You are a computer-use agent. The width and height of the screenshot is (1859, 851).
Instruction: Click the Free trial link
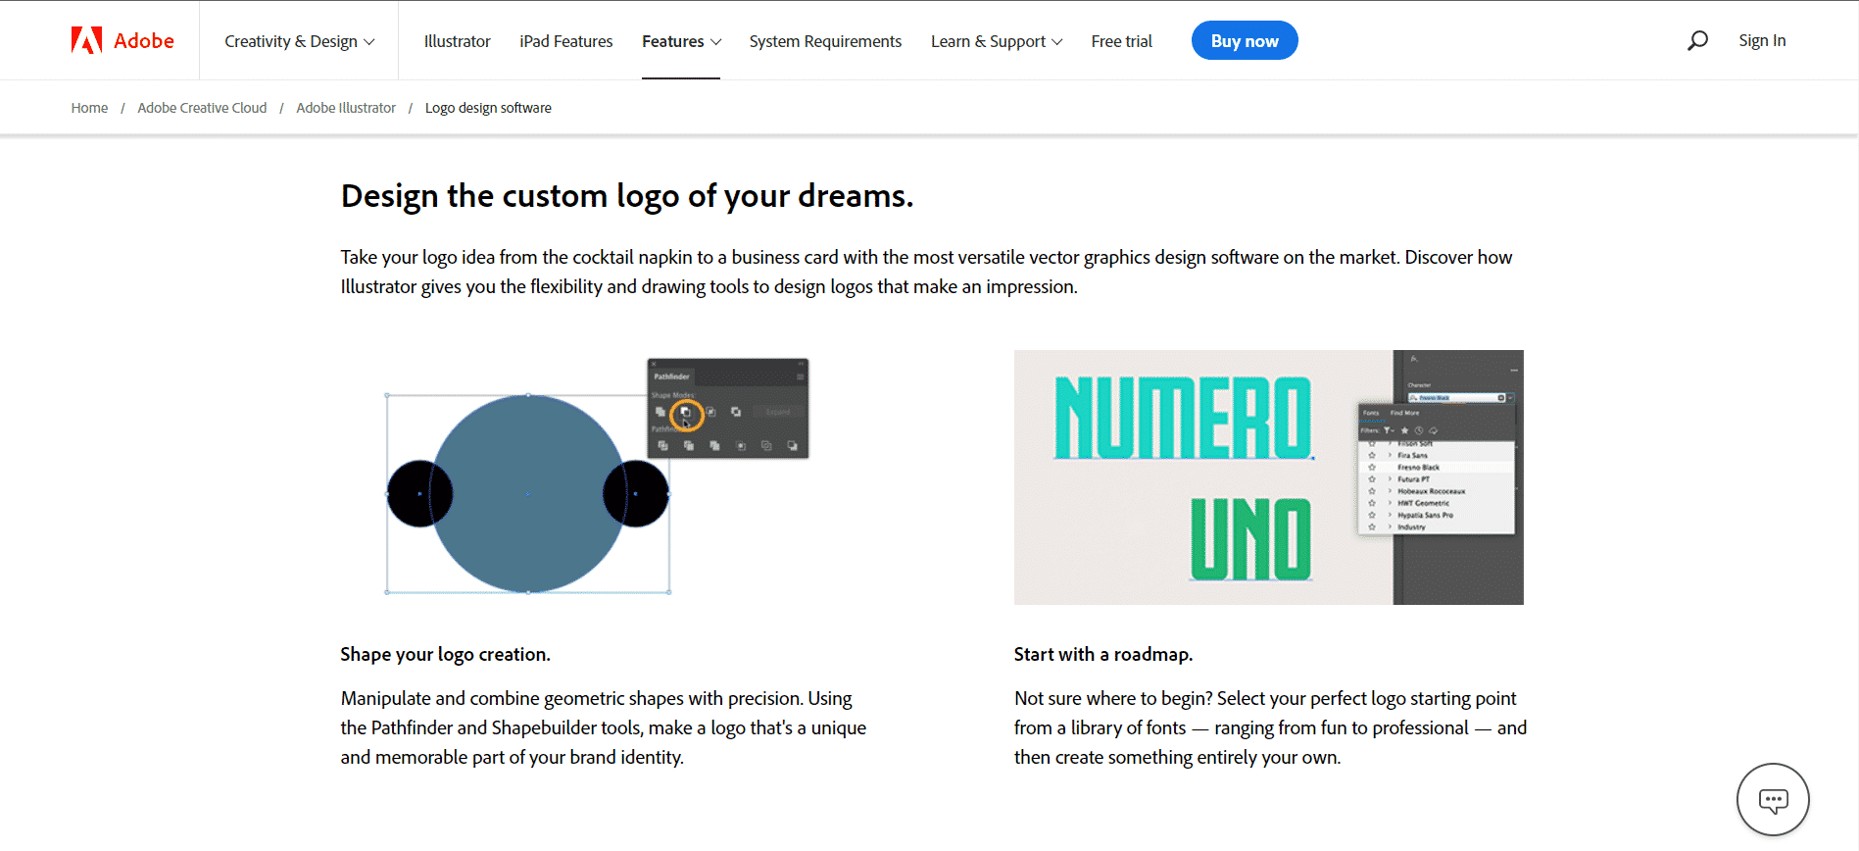coord(1121,41)
